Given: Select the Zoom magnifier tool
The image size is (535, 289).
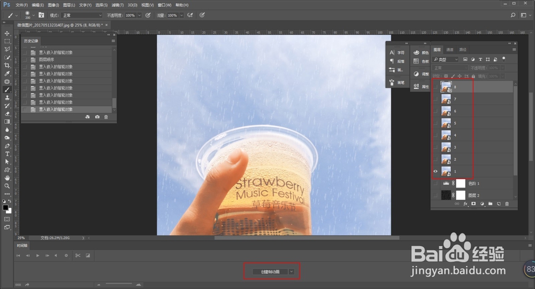Looking at the screenshot, I should (x=7, y=186).
